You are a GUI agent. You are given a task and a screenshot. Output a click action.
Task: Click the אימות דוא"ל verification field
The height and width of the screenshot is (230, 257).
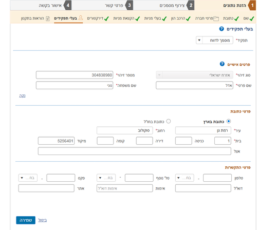pos(125,188)
